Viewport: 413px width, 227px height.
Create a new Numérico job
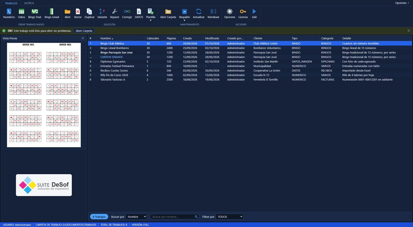coord(9,13)
